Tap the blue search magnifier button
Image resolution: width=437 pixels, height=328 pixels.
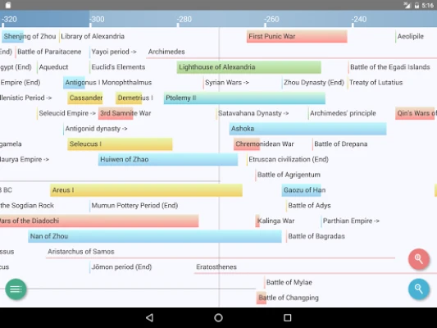tap(419, 289)
